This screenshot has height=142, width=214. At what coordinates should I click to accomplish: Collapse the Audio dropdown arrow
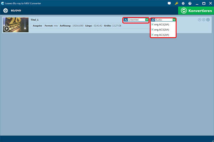click(x=174, y=20)
